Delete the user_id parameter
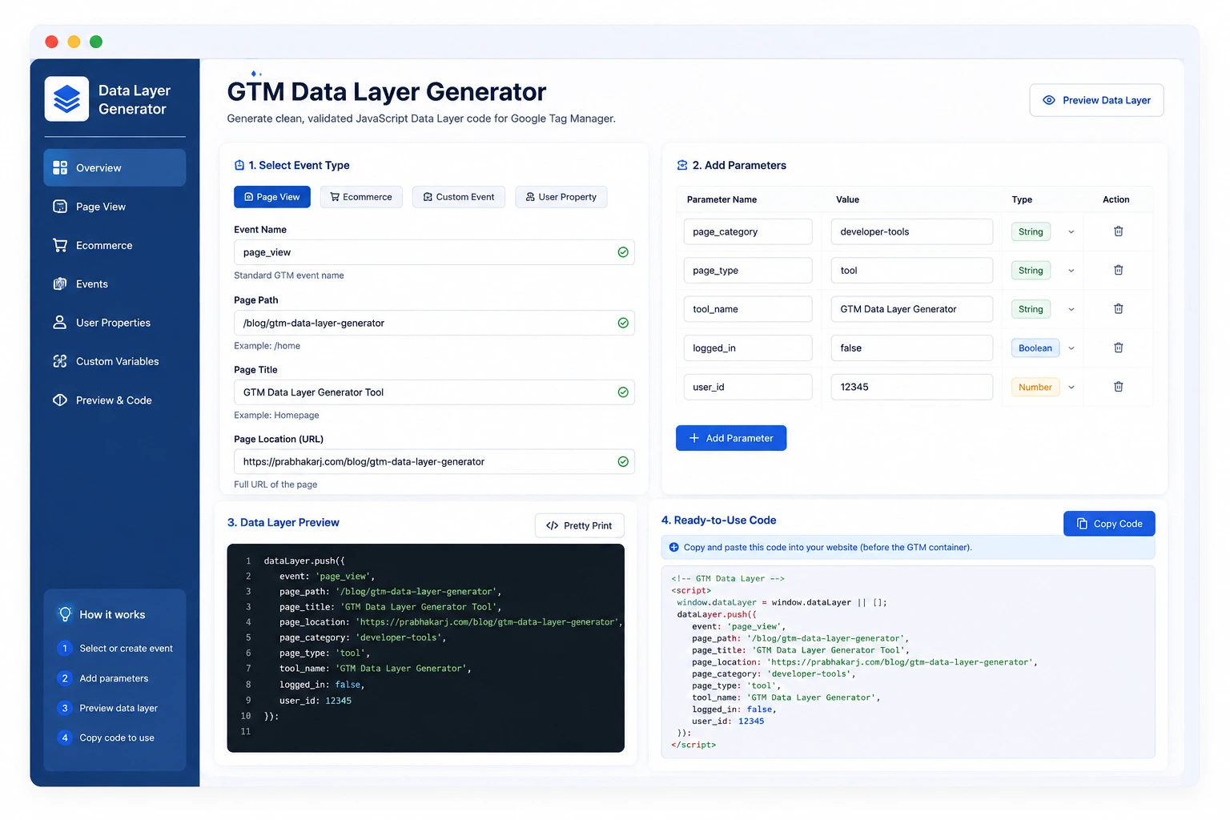The width and height of the screenshot is (1230, 820). pos(1119,387)
